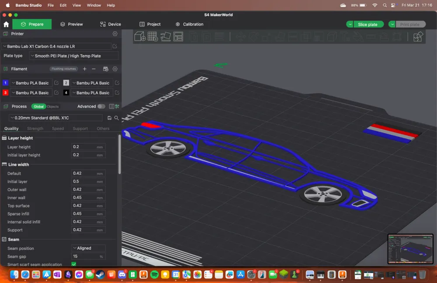Open filament 1 Bambu PLA Basic dropdown
Screen dimensions: 437x283
(x=31, y=83)
